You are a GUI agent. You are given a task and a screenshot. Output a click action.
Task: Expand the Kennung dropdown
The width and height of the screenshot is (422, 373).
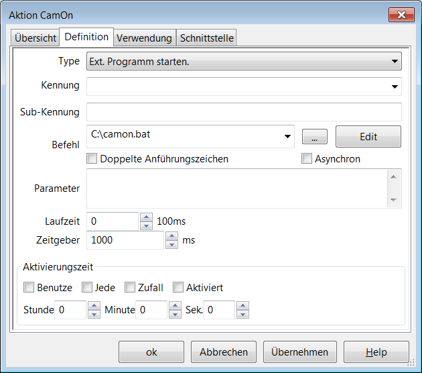click(x=394, y=87)
